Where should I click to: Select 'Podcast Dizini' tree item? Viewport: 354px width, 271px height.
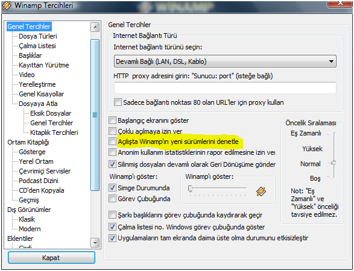click(x=39, y=181)
